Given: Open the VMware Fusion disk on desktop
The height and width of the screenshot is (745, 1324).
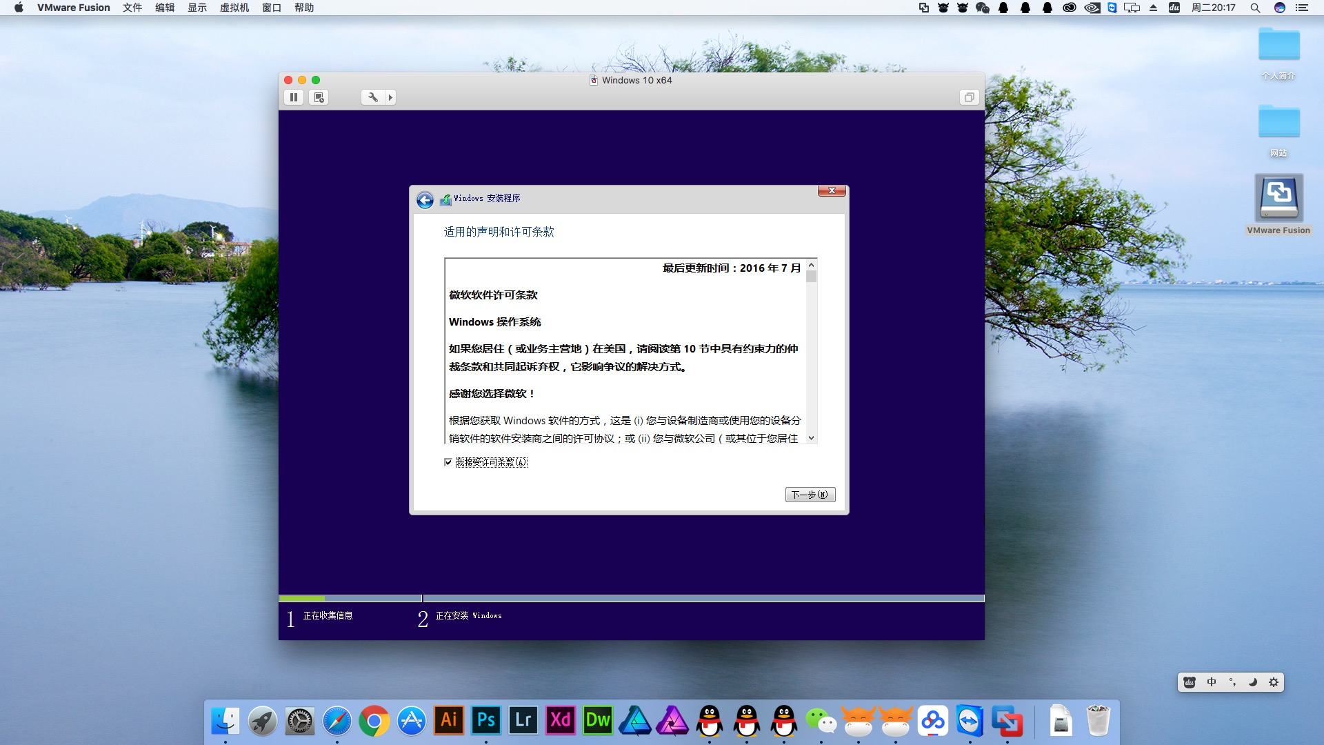Looking at the screenshot, I should click(1278, 199).
